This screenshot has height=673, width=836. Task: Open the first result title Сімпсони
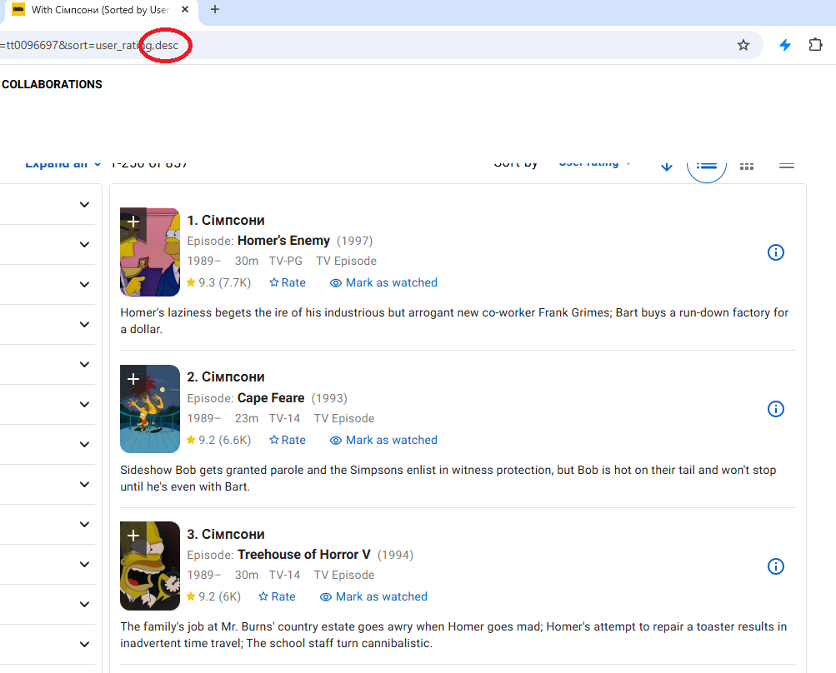point(226,220)
